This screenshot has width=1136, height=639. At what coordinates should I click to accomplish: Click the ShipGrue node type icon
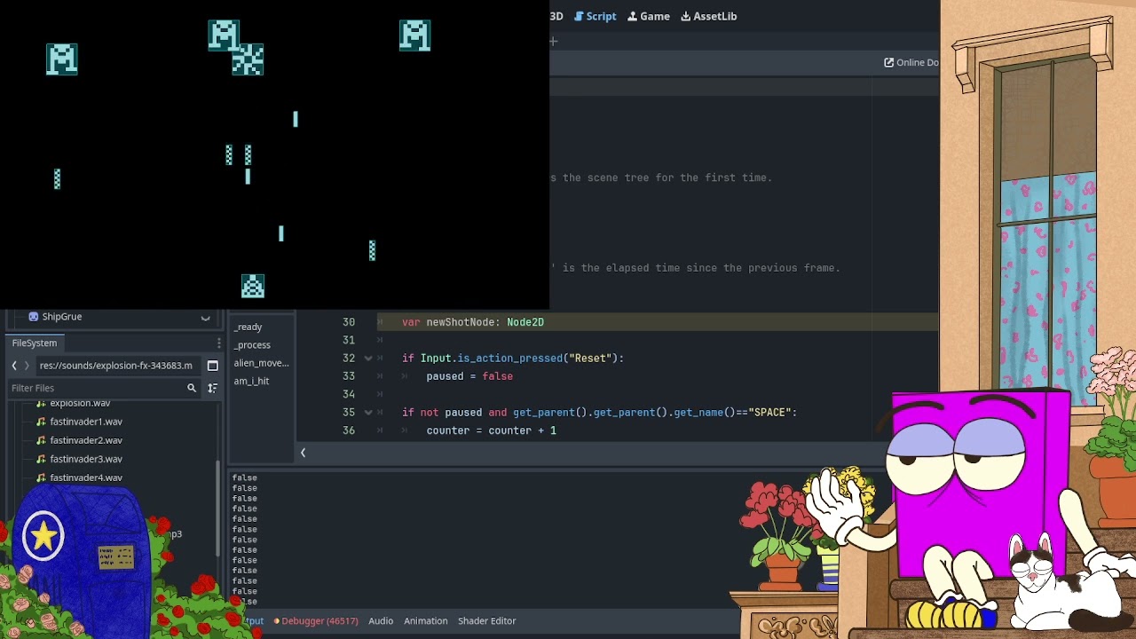click(34, 317)
